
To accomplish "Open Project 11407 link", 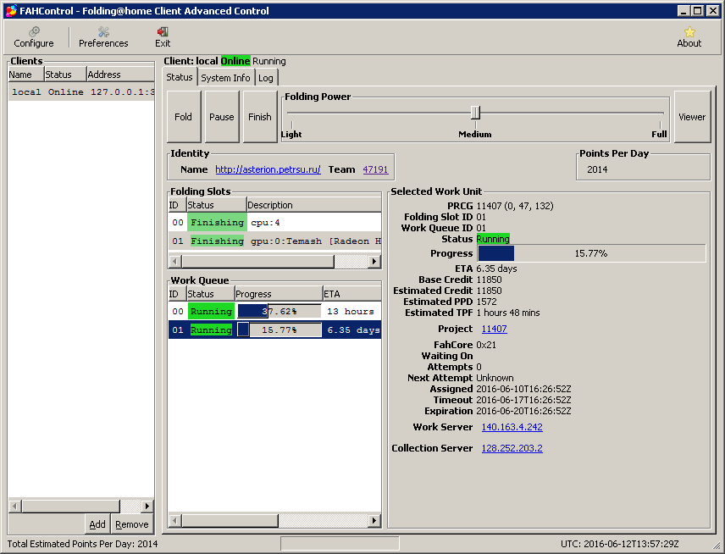I will 495,329.
